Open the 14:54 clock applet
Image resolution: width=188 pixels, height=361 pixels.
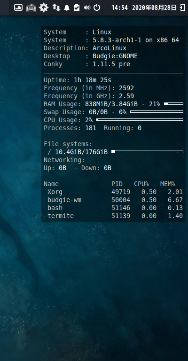(119, 8)
